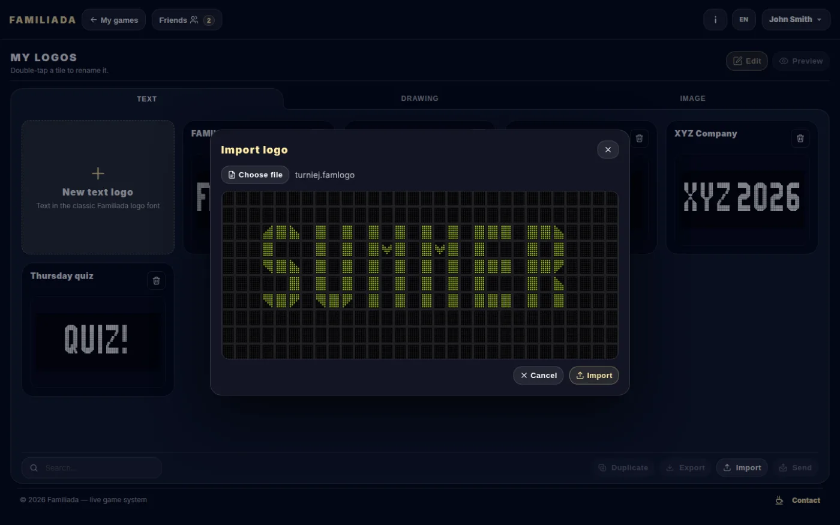Screen dimensions: 840x525
Task: Click the coffee cup icon beside Contact
Action: [x=779, y=500]
